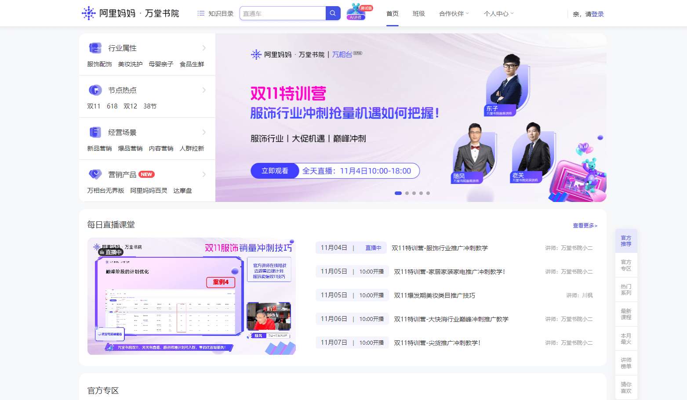Open the 知识目录 list icon

click(x=201, y=14)
